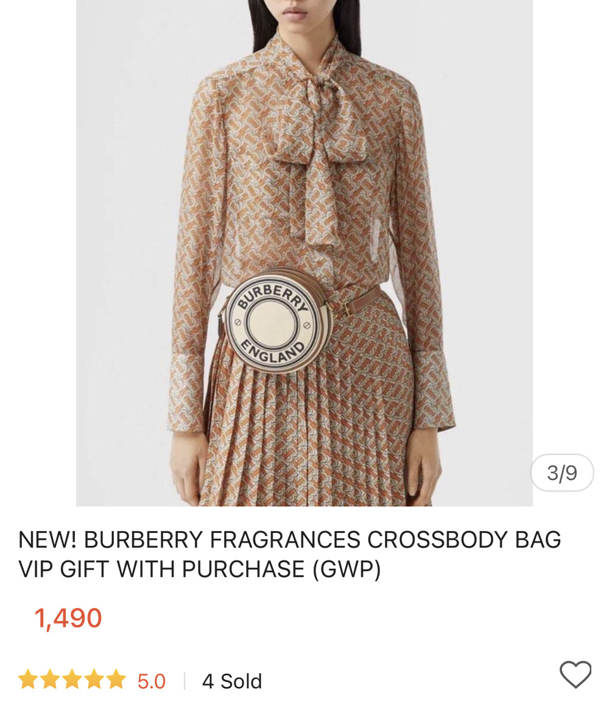Click the third yellow rating star
Viewport: 609px width, 709px height.
click(72, 679)
